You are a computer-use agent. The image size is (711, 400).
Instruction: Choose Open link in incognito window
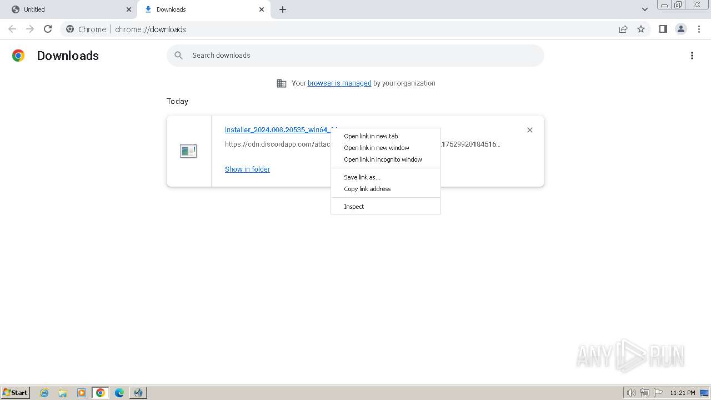pos(385,159)
